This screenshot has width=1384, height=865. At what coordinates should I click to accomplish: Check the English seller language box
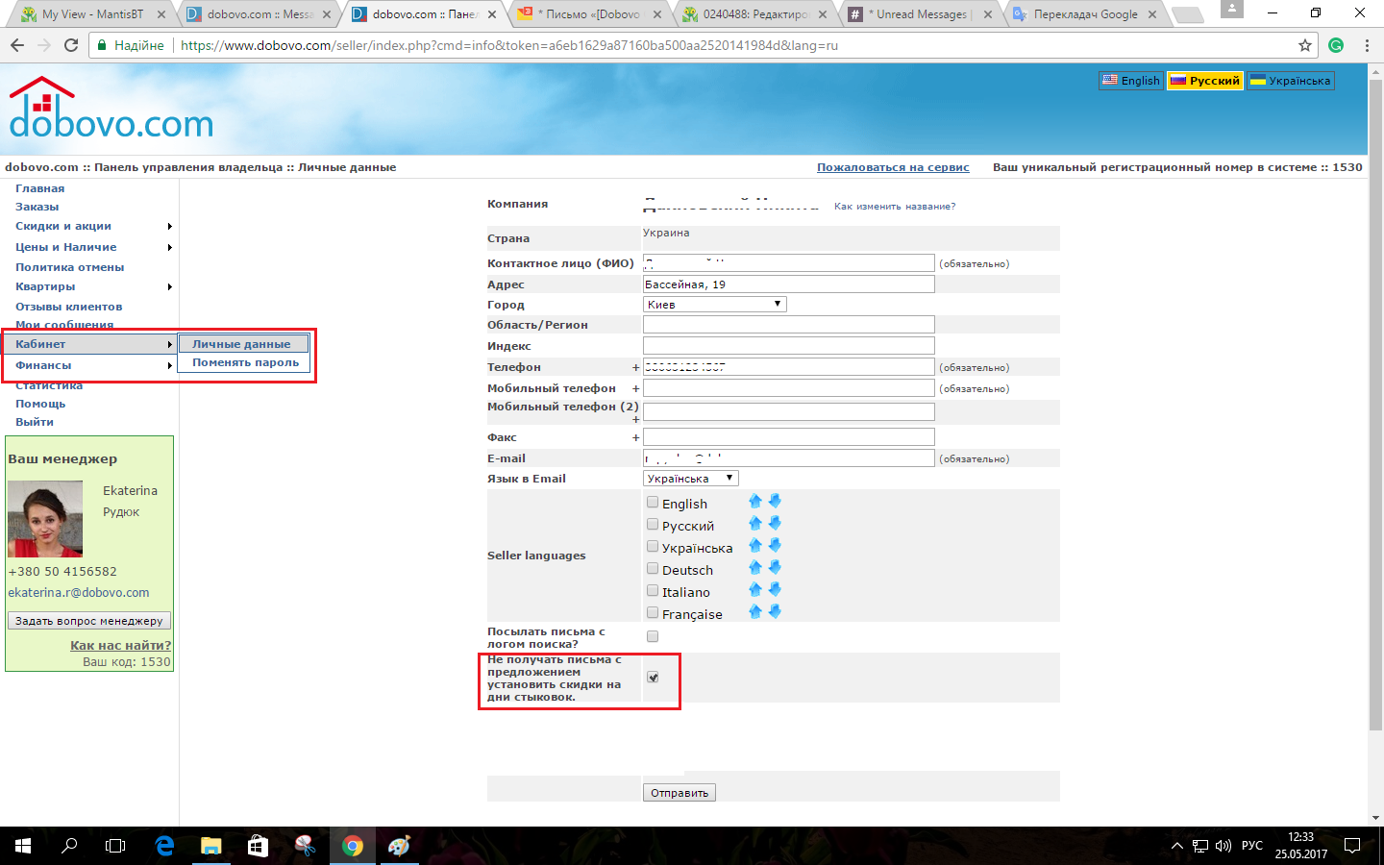[x=653, y=502]
